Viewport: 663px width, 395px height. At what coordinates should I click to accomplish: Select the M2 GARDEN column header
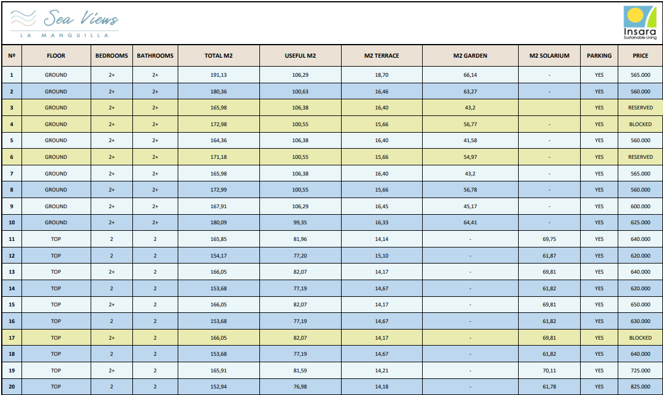(x=470, y=56)
